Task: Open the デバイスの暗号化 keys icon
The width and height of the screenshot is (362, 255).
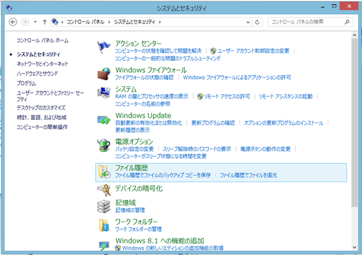Action: [x=104, y=189]
